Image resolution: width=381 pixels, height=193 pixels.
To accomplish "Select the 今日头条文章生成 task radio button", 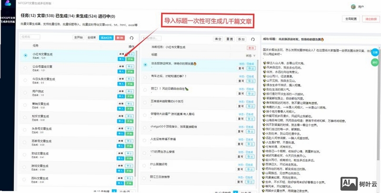I will 25,80.
